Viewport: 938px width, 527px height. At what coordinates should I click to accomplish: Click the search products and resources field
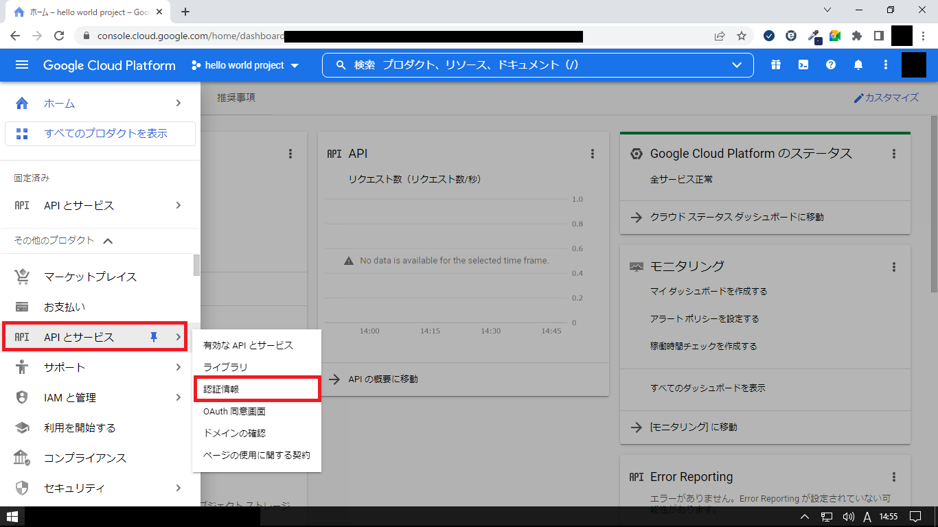tap(522, 65)
